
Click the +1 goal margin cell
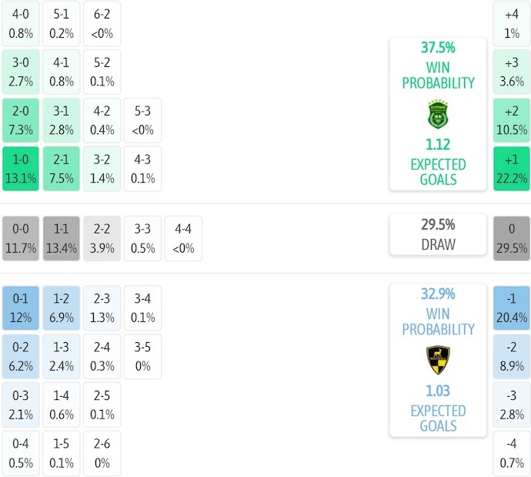click(x=512, y=169)
